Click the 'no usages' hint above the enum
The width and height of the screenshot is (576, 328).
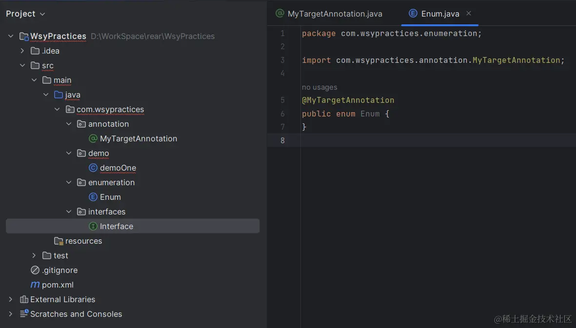[319, 87]
